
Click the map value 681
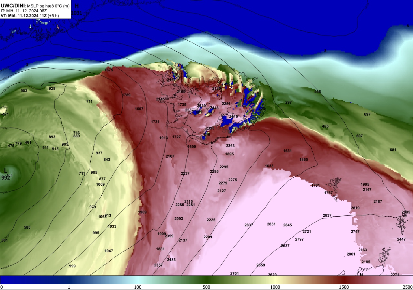tap(393, 150)
